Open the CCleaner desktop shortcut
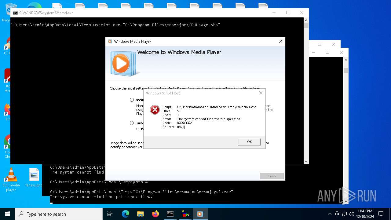 pyautogui.click(x=7, y=46)
